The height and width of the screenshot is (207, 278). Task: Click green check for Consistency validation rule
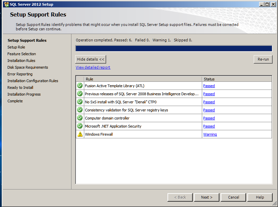[x=80, y=110]
